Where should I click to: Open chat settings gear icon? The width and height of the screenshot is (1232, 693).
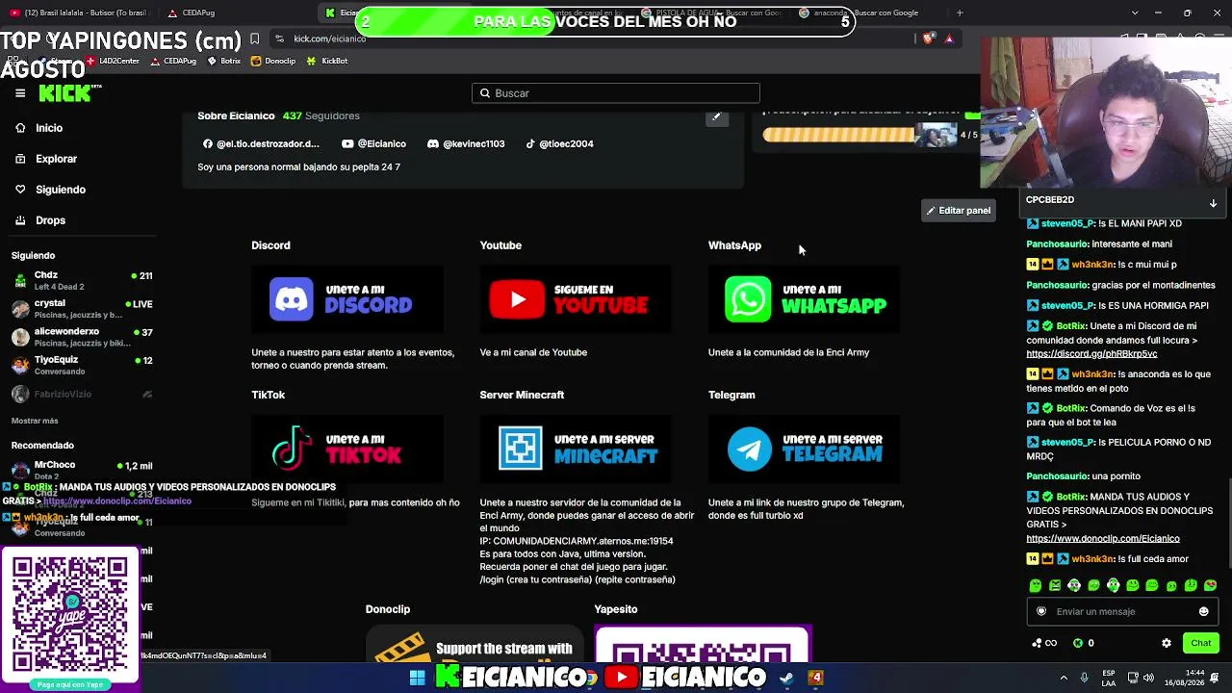1167,643
